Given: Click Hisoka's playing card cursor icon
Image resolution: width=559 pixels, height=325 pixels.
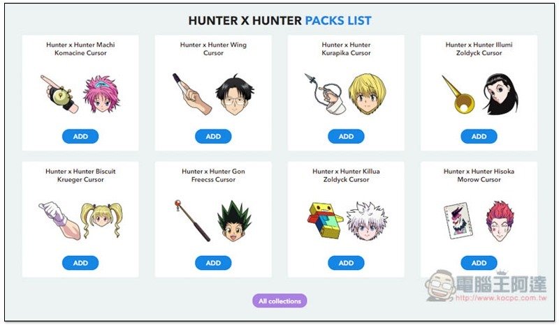Looking at the screenshot, I should [458, 220].
